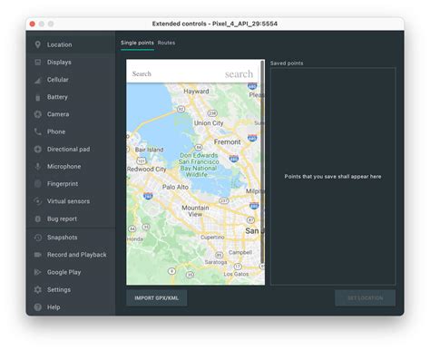Click the Battery icon in sidebar
Viewport: 430px width, 350px height.
37,97
